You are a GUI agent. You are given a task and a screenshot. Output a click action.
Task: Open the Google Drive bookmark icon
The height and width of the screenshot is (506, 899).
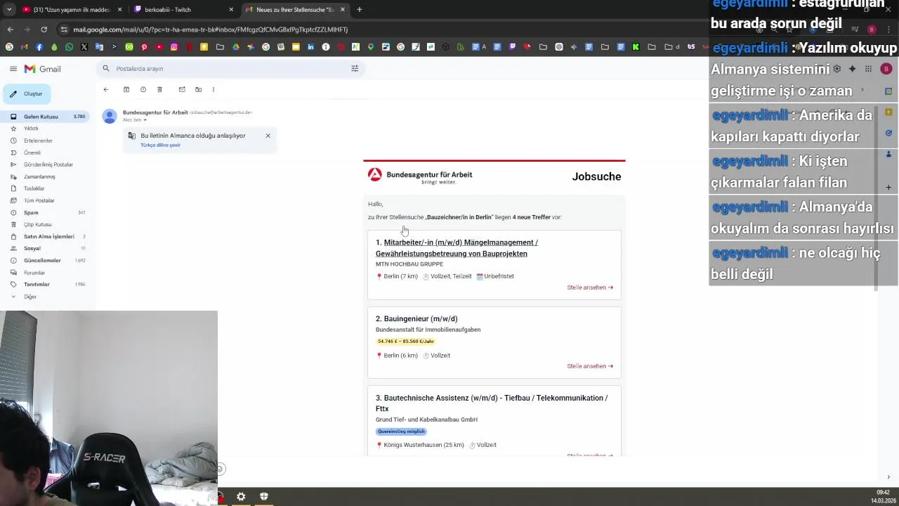coord(235,47)
